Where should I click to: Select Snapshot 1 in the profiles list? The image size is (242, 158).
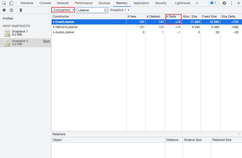coord(20,33)
